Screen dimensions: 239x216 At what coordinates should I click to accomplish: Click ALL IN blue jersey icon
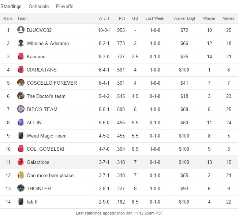point(21,122)
